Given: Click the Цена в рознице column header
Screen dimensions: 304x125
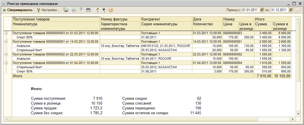Looking at the screenshot, I should (246, 26).
